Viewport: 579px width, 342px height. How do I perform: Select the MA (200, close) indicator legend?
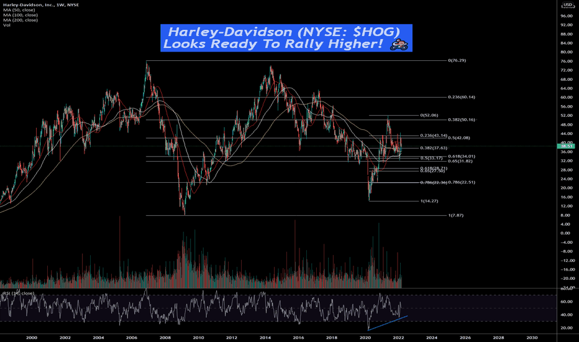coord(21,20)
